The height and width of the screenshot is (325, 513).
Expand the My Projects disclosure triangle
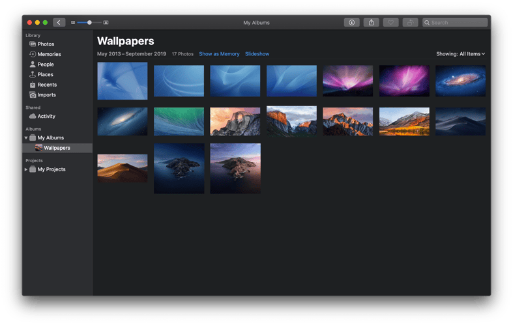pos(26,169)
